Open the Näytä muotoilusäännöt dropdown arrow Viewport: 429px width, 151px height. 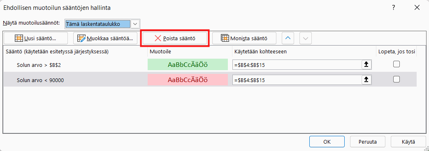point(135,24)
